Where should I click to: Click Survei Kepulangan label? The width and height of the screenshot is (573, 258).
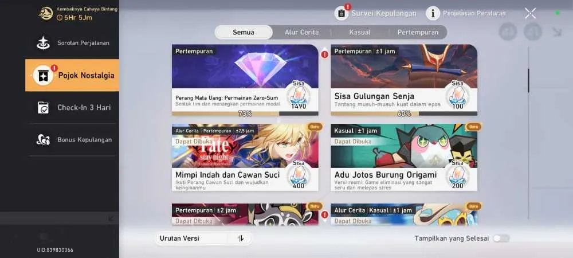384,14
